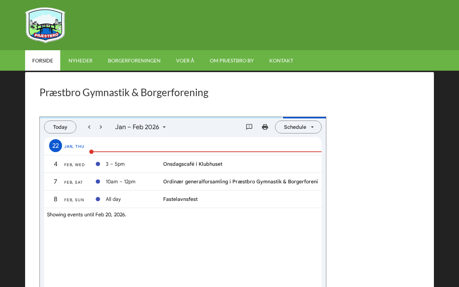This screenshot has width=459, height=287.
Task: Expand the Jan – Feb 2026 date picker
Action: (141, 127)
